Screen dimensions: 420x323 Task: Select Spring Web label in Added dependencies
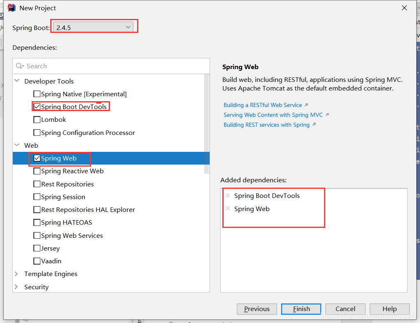pos(252,209)
